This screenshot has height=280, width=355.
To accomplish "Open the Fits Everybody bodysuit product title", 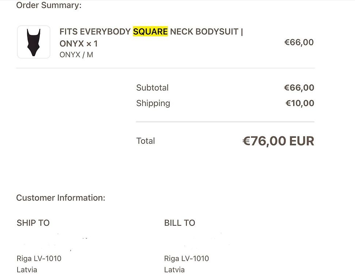I will tap(151, 38).
